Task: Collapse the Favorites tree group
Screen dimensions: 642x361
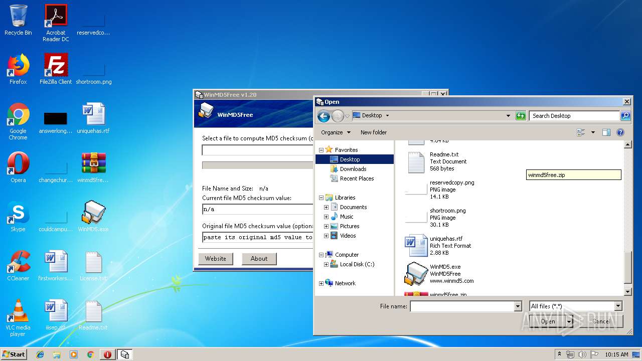Action: (x=321, y=150)
